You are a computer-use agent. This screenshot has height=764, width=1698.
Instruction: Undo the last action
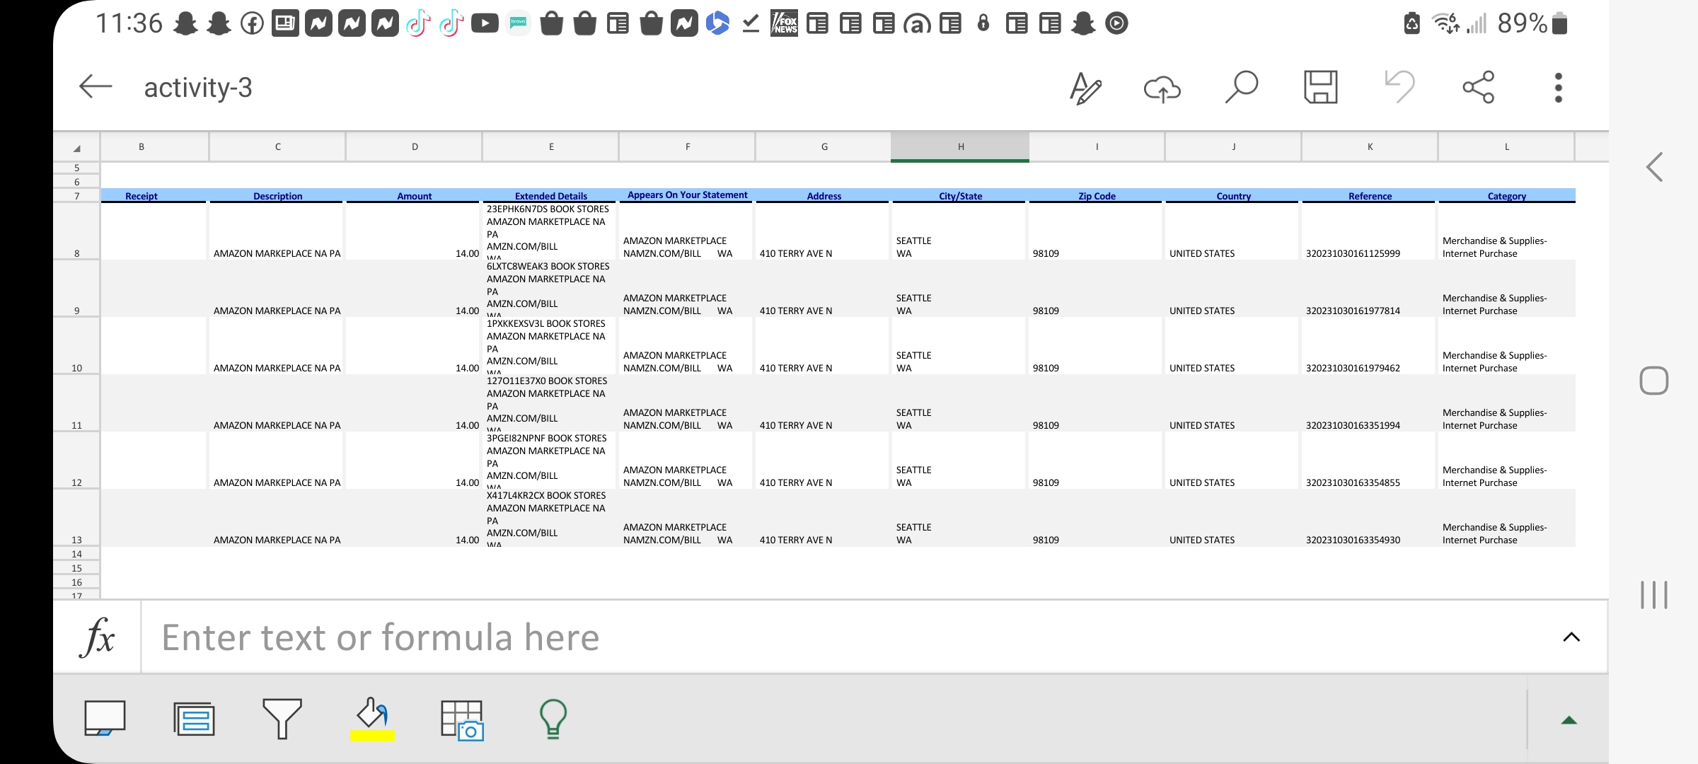coord(1399,87)
